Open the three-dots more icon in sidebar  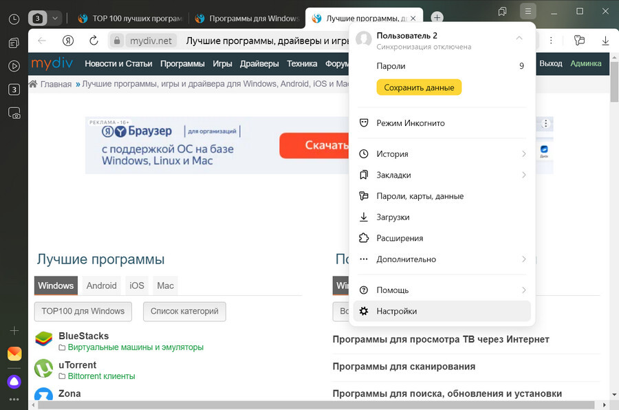tap(14, 399)
